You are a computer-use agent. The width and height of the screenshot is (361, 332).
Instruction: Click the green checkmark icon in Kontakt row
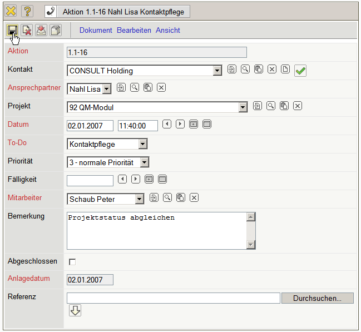(300, 71)
